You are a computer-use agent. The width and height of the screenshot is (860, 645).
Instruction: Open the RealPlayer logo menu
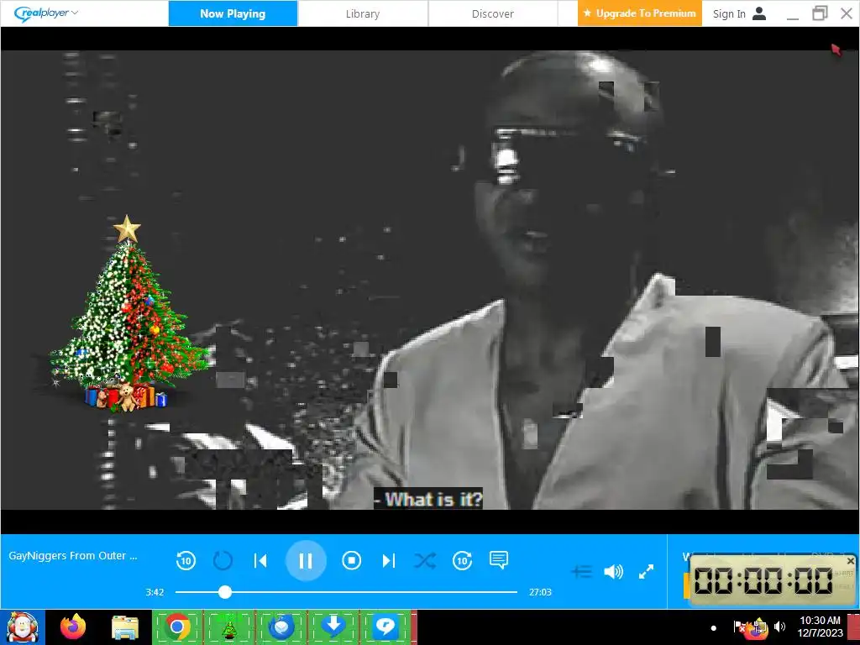point(46,13)
